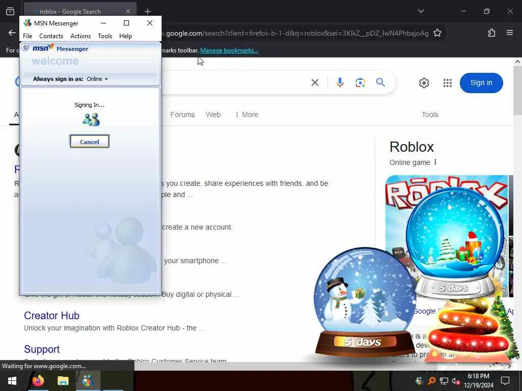This screenshot has width=522, height=391.
Task: Open the Actions menu in MSN Messenger
Action: (81, 36)
